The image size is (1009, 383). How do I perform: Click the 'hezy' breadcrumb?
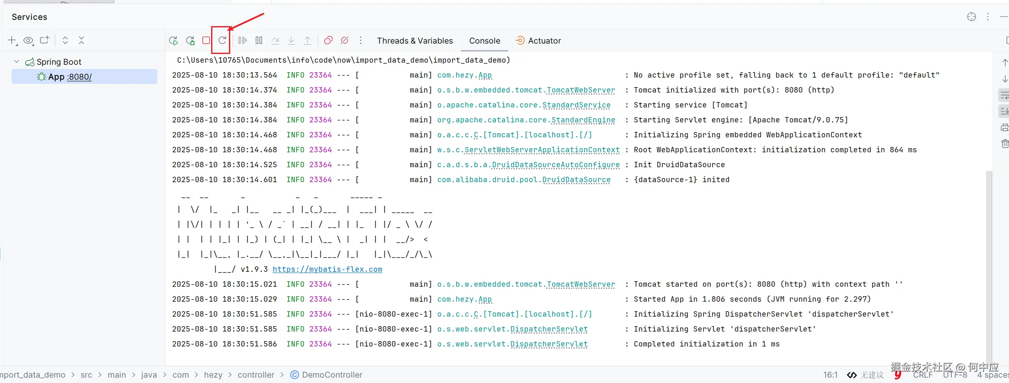coord(213,375)
